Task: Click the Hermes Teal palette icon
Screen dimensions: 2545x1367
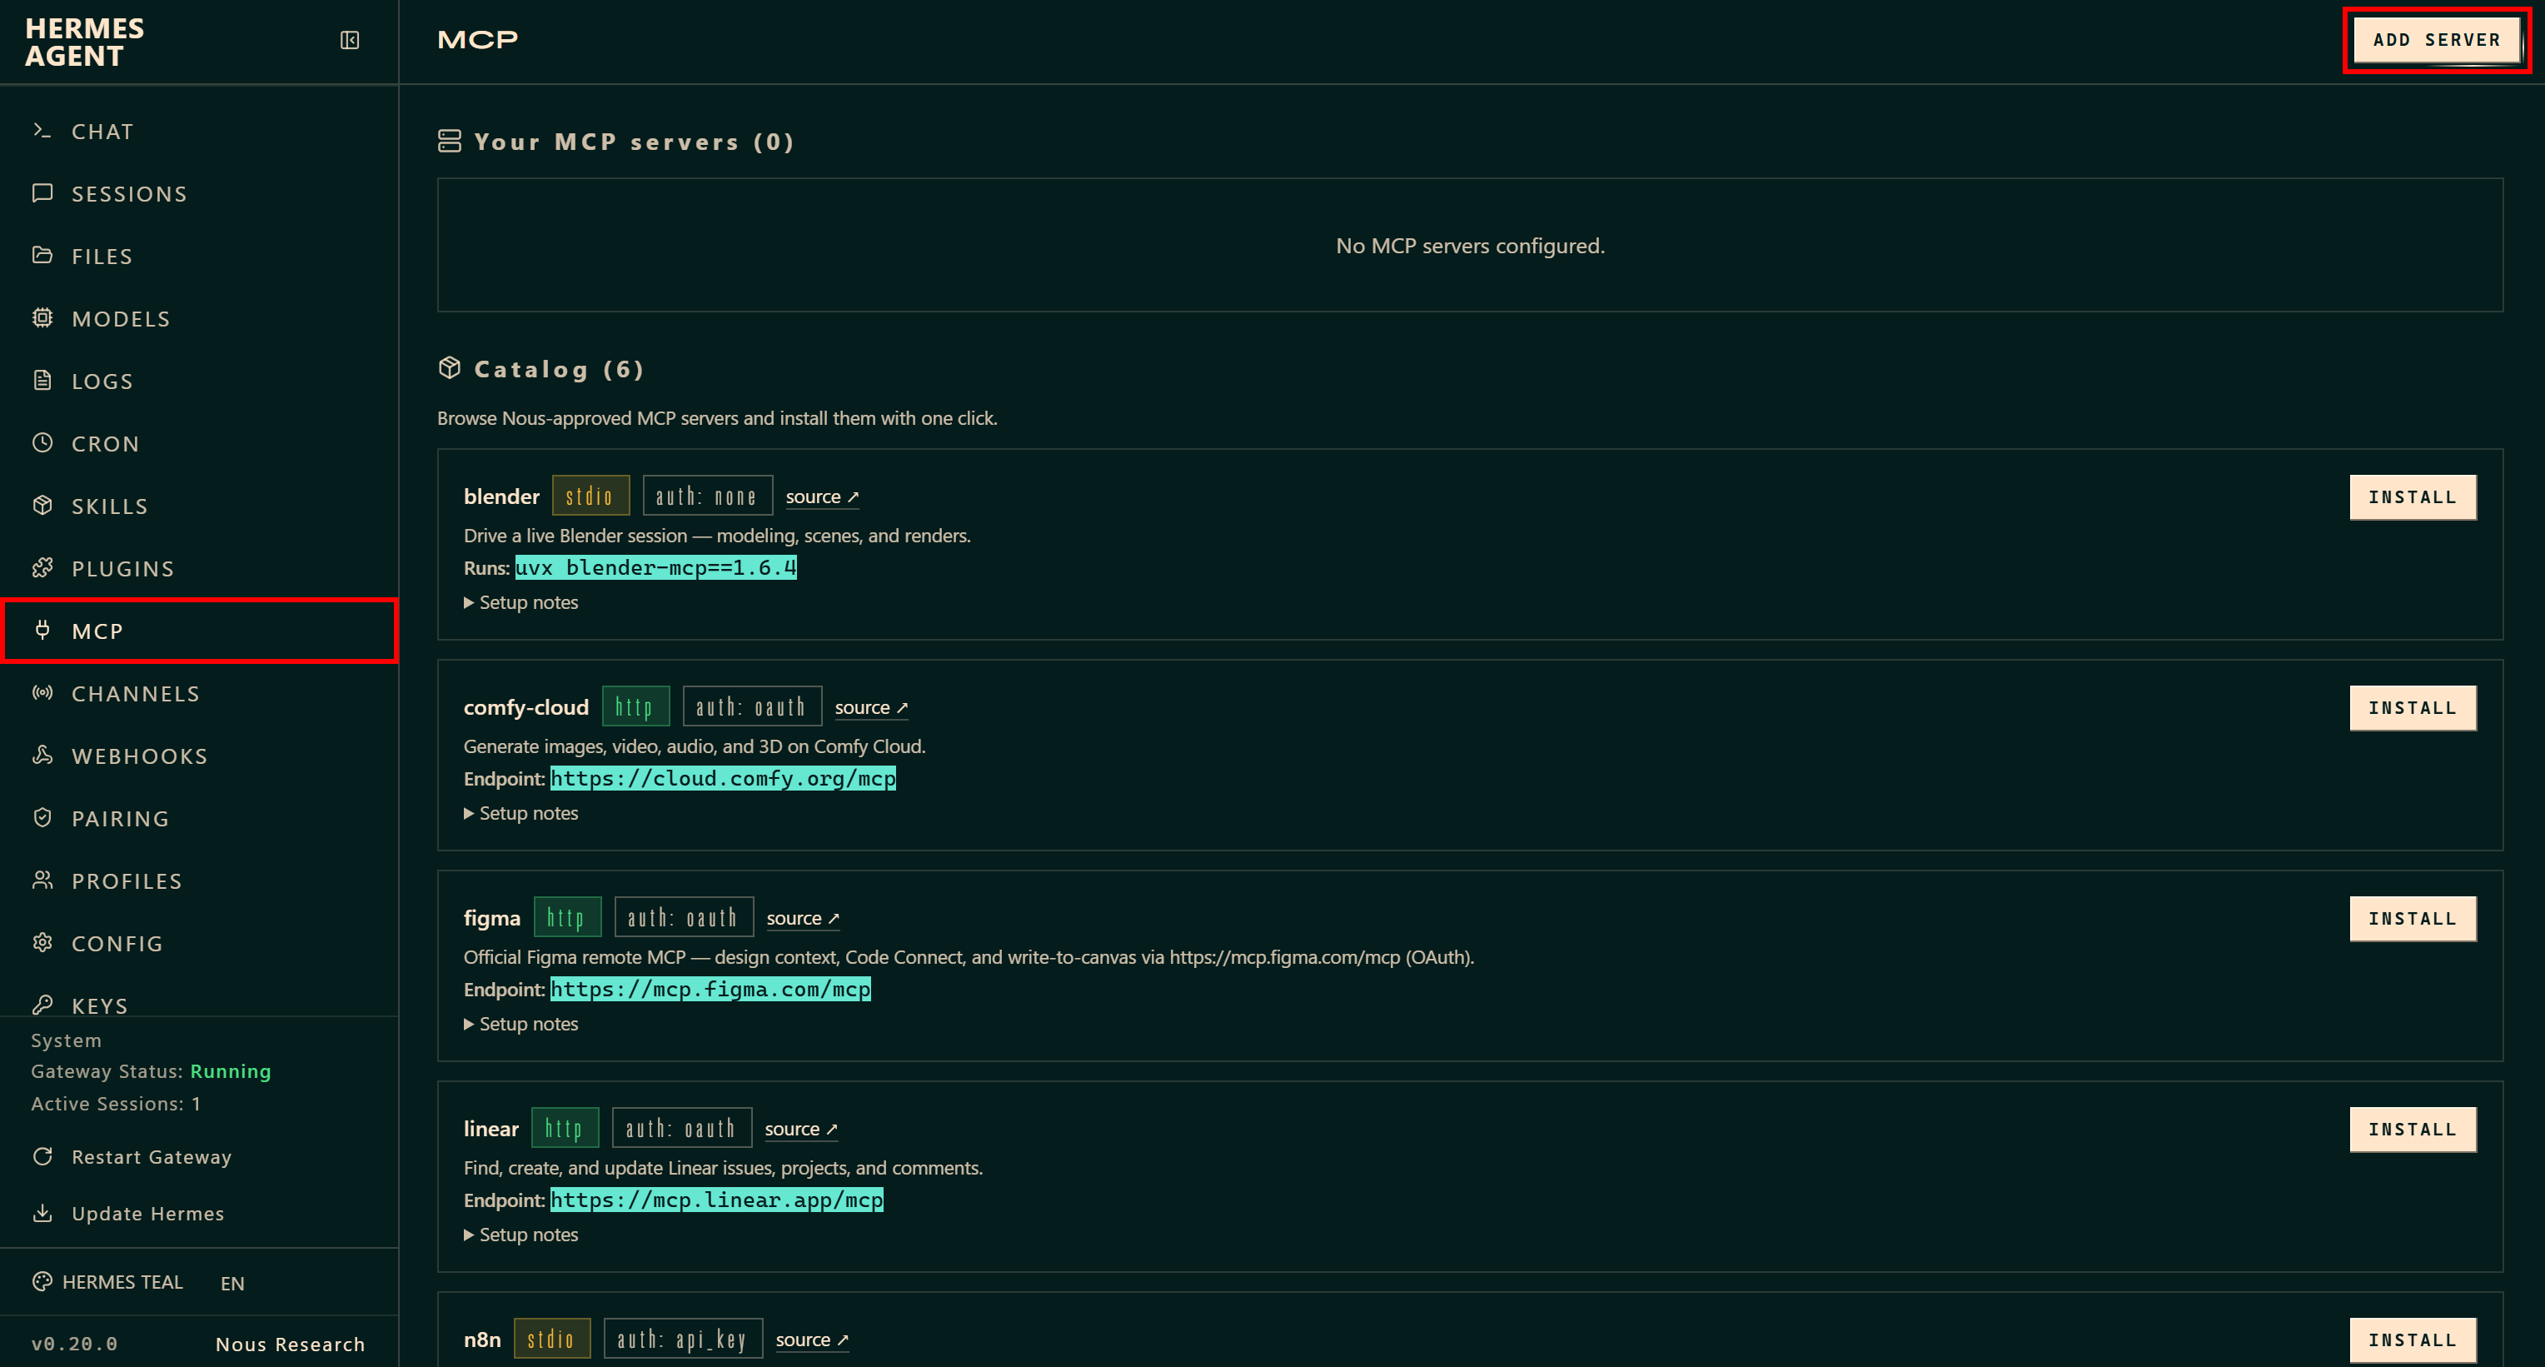Action: click(42, 1282)
